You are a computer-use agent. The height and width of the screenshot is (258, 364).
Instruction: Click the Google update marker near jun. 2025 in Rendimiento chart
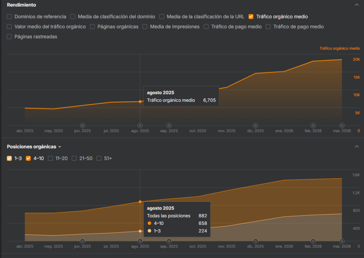pos(82,125)
